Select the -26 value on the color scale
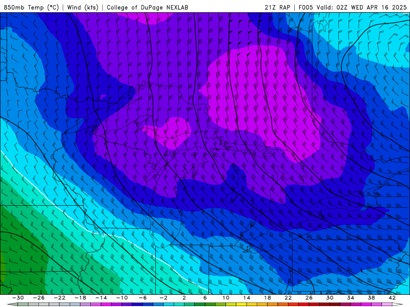 pos(39,298)
